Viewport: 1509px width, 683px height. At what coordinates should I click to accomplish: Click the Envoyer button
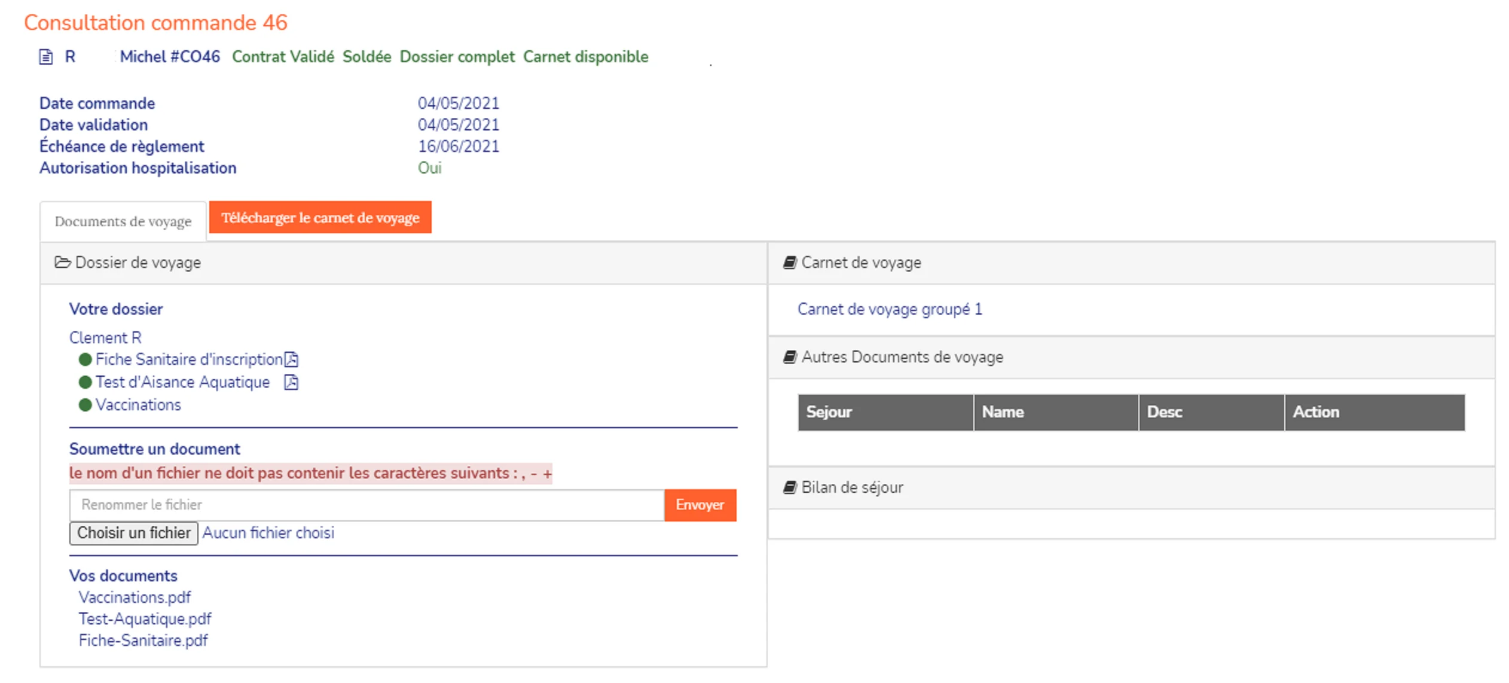coord(700,505)
